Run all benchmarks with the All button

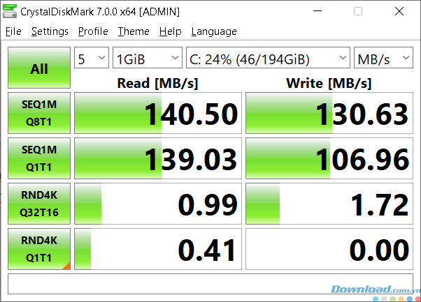pos(39,68)
